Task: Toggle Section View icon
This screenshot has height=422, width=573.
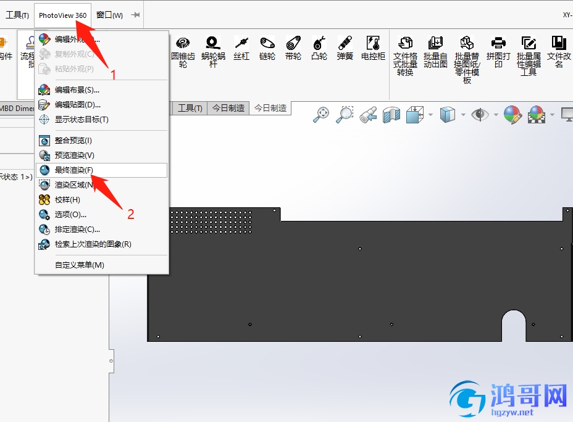Action: click(x=391, y=115)
